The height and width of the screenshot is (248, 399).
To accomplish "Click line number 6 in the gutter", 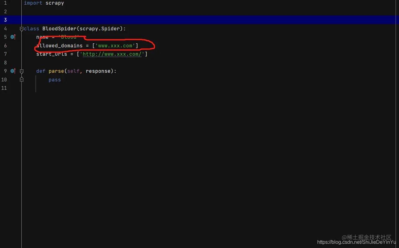I will 5,46.
